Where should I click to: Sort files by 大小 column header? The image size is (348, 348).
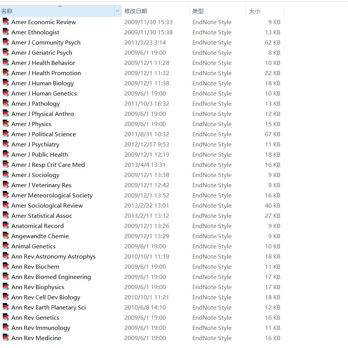tap(265, 11)
